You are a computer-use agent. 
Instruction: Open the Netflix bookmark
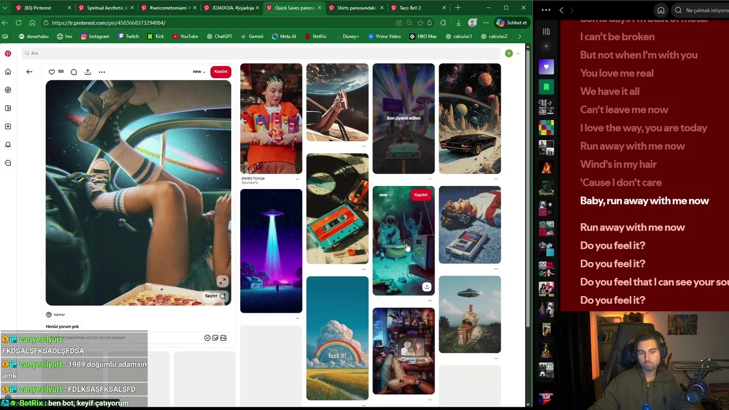[x=315, y=36]
